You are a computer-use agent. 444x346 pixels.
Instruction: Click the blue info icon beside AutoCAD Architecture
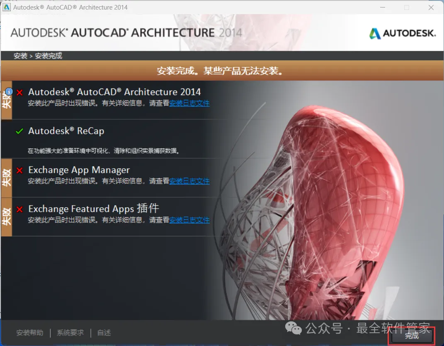coord(9,92)
